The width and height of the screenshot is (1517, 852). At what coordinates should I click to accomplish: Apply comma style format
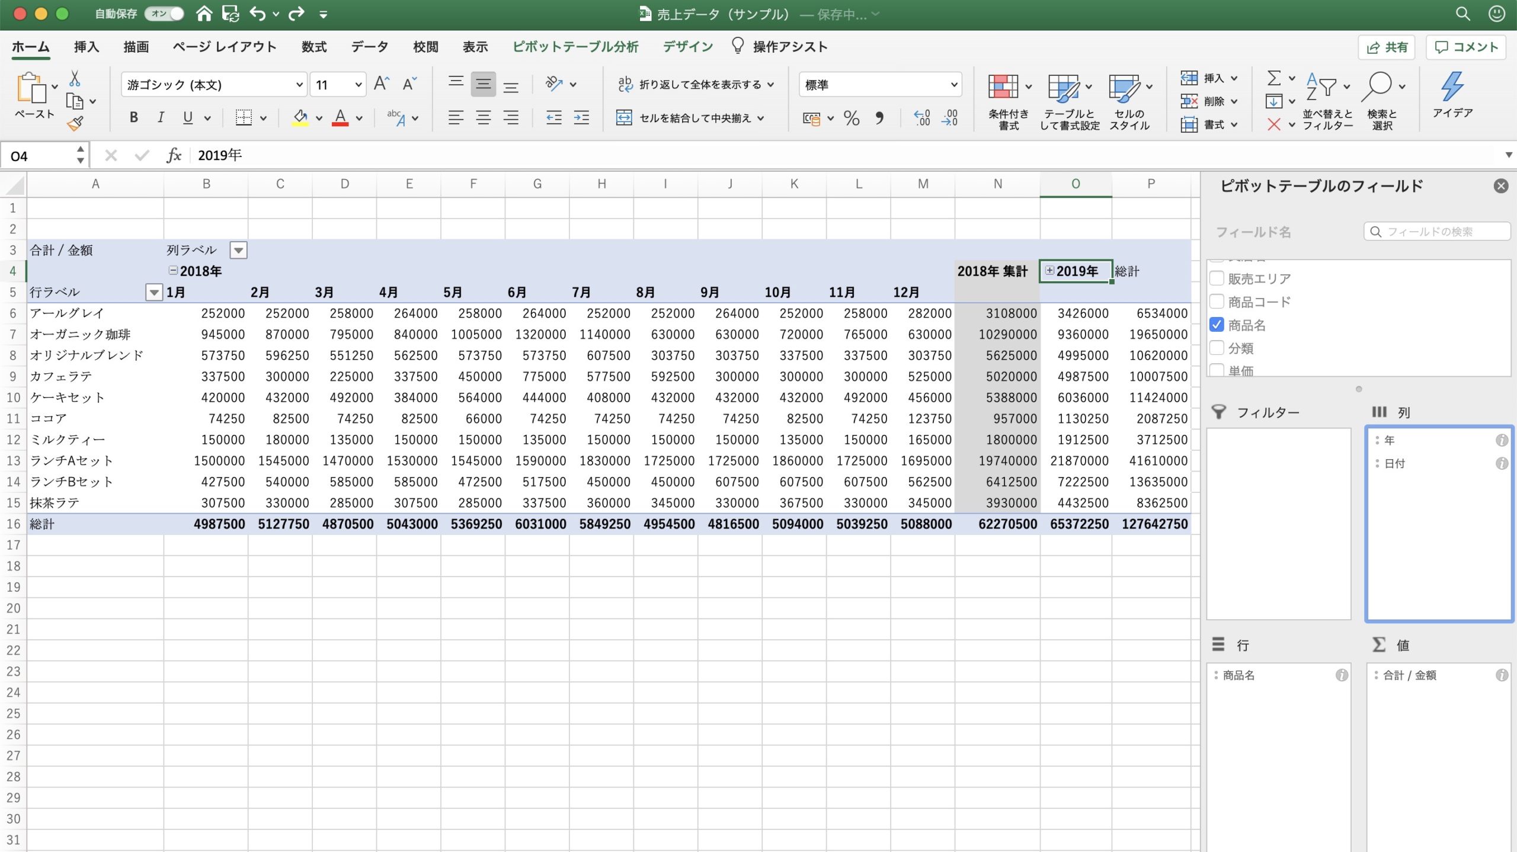click(879, 118)
